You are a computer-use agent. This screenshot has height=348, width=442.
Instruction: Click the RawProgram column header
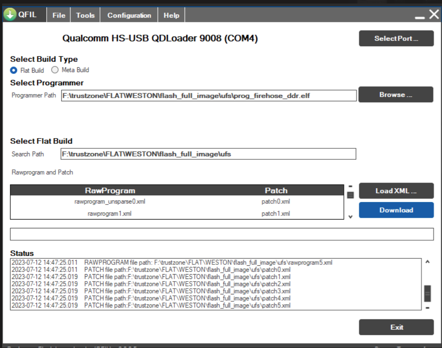110,190
